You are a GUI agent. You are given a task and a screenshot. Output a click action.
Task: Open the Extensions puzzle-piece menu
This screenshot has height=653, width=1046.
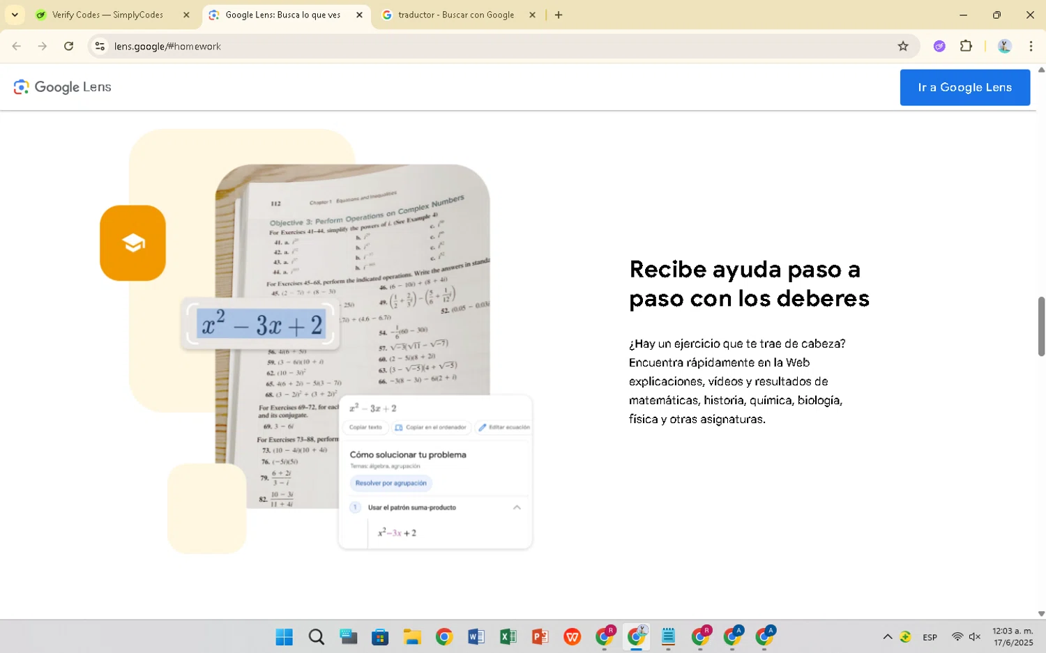(966, 46)
